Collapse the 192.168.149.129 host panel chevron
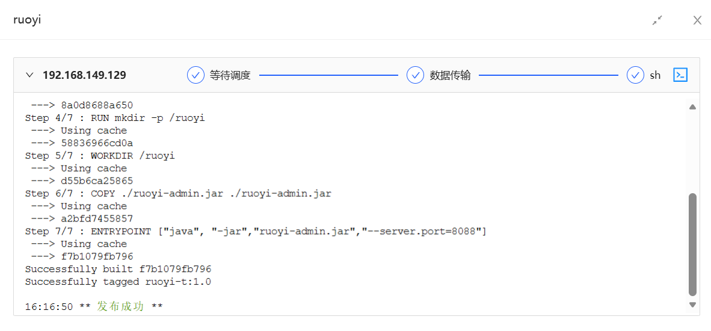 [29, 75]
